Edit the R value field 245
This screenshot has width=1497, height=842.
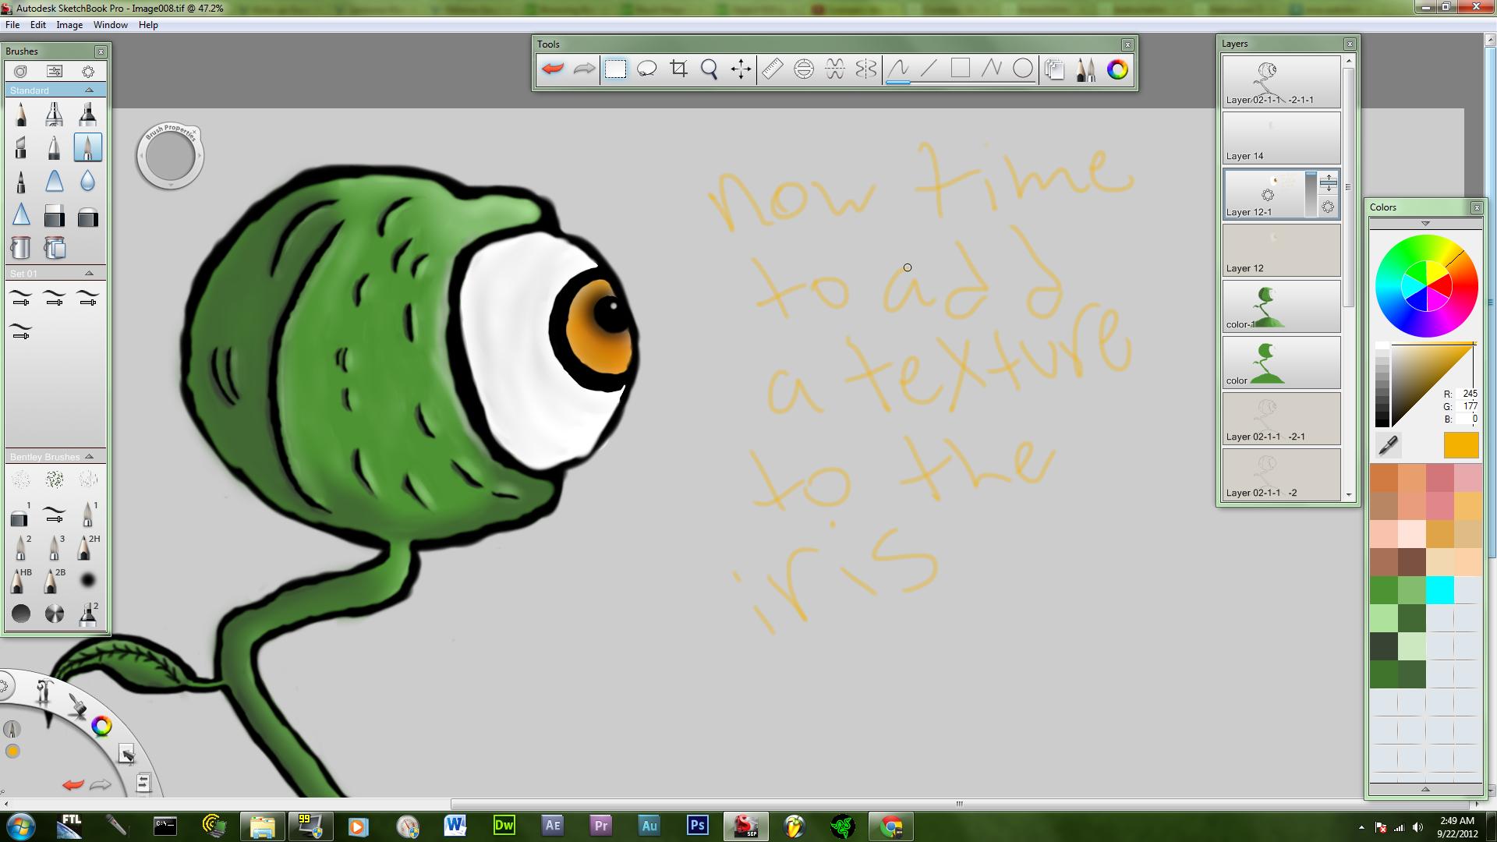pyautogui.click(x=1467, y=394)
